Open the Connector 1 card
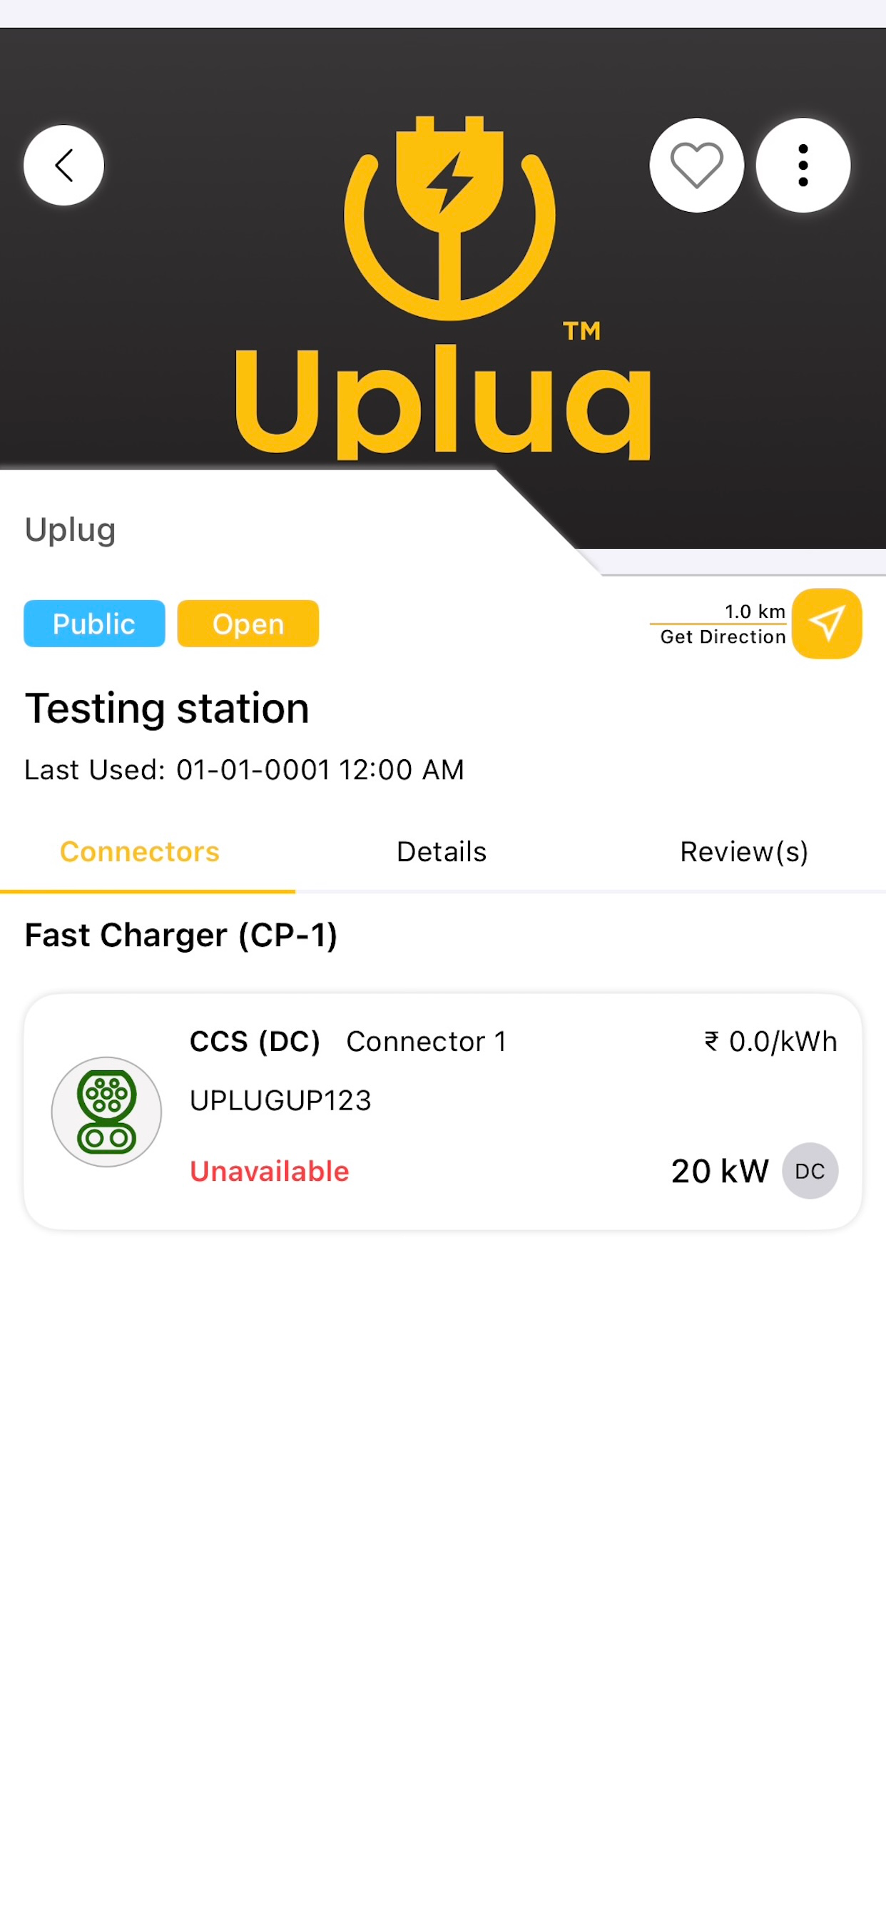This screenshot has width=886, height=1918. 443,1112
